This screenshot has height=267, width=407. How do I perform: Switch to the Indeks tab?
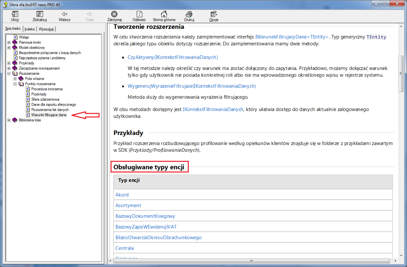point(29,29)
